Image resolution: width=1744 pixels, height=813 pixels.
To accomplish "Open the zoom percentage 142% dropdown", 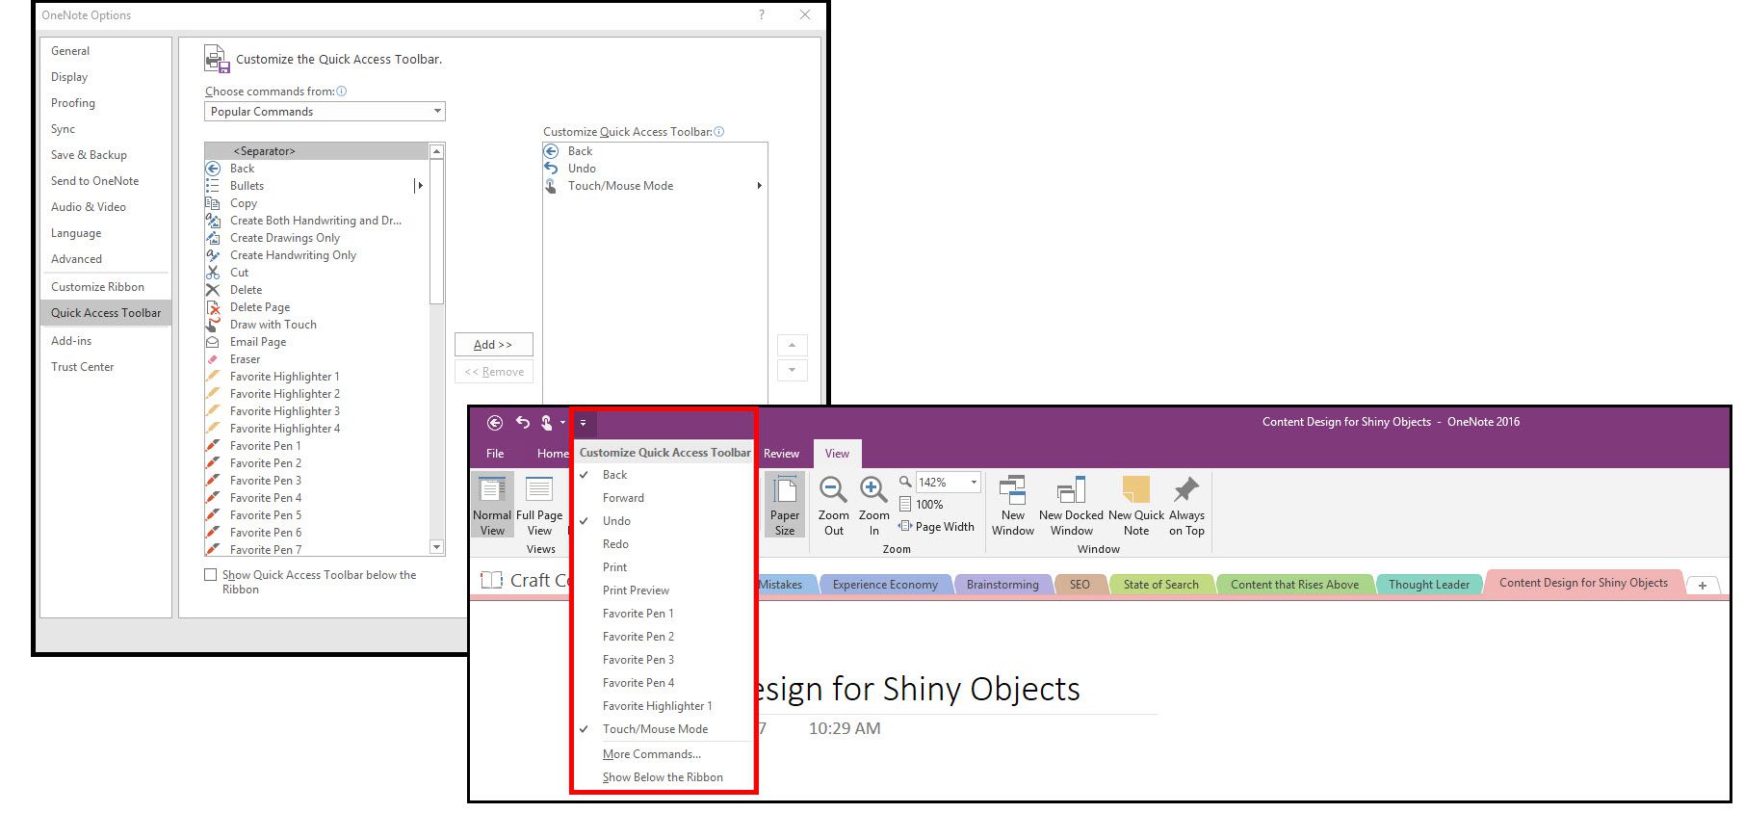I will tap(974, 482).
